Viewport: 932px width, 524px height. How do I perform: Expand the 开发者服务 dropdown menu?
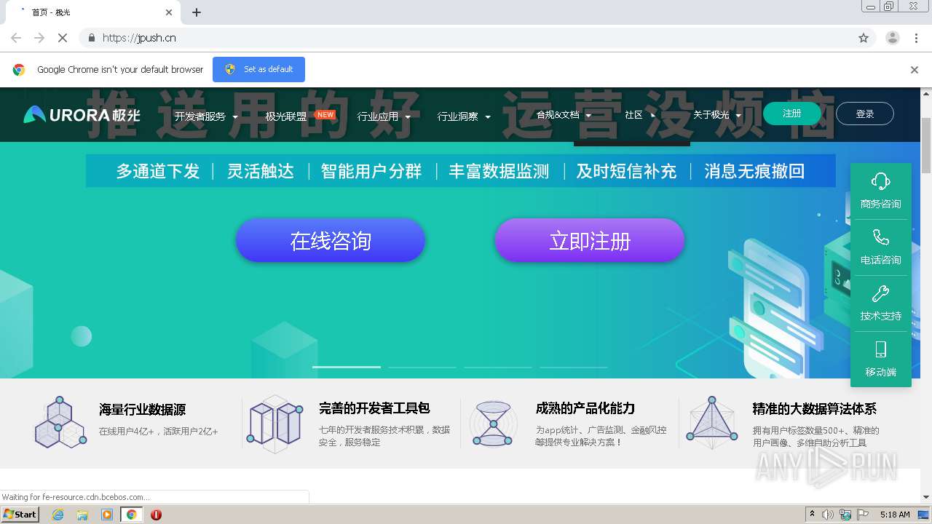206,116
